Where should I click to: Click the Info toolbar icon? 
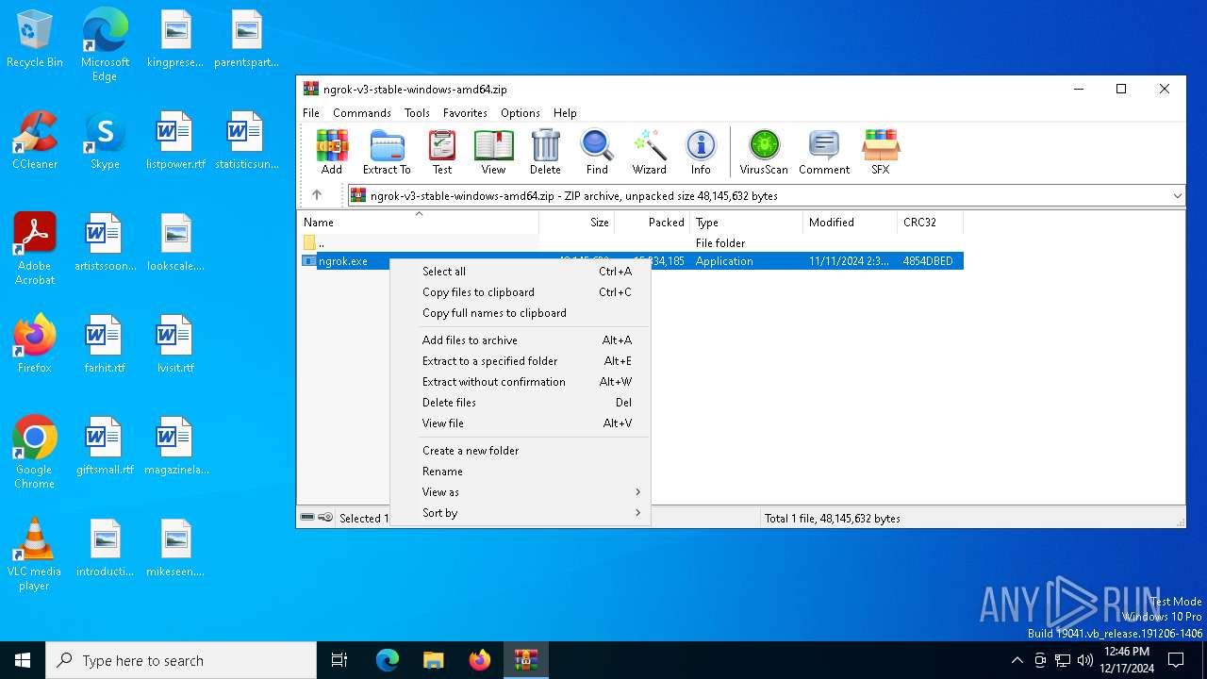pos(701,152)
